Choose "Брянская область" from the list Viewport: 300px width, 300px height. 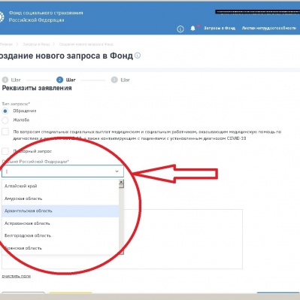[x=60, y=248]
